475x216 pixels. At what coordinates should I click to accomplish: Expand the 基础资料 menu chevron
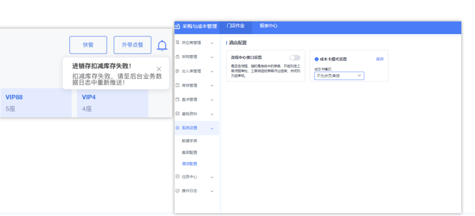(212, 114)
